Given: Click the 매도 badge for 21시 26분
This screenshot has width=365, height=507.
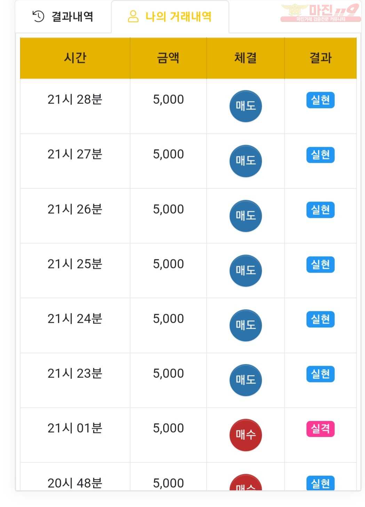Looking at the screenshot, I should point(246,216).
